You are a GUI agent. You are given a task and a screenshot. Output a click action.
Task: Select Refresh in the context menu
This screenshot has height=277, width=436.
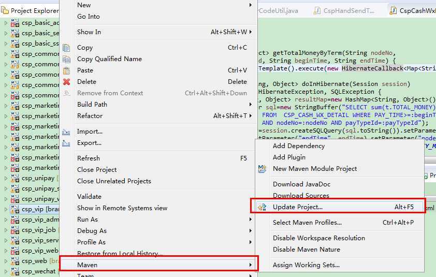(157, 158)
